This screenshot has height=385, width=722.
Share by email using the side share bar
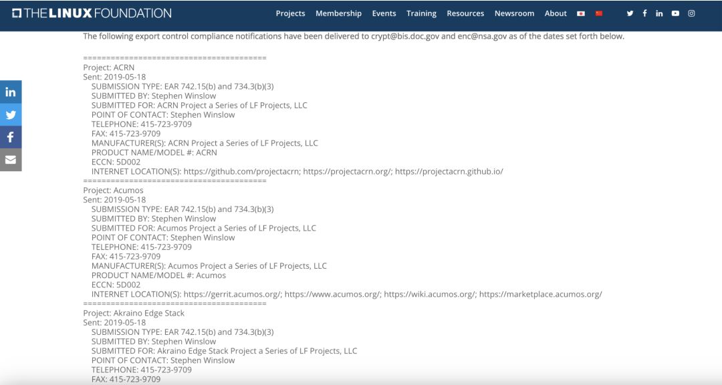pos(11,159)
